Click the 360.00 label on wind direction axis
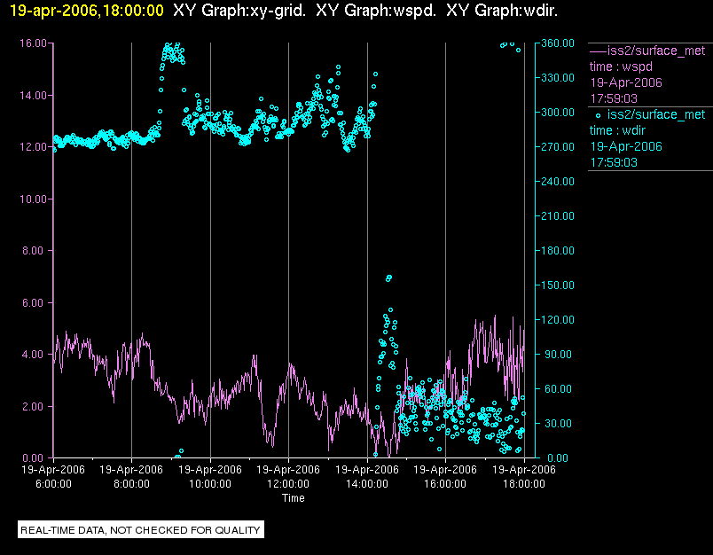The height and width of the screenshot is (555, 713). click(x=558, y=43)
